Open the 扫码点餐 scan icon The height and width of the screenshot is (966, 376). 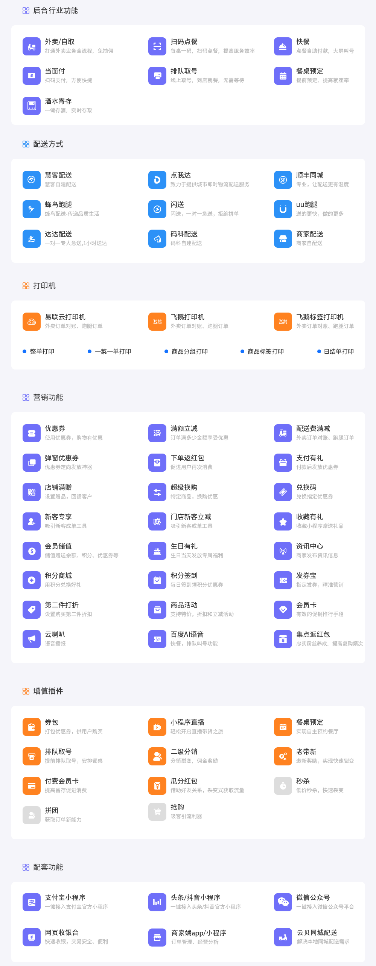(x=157, y=46)
